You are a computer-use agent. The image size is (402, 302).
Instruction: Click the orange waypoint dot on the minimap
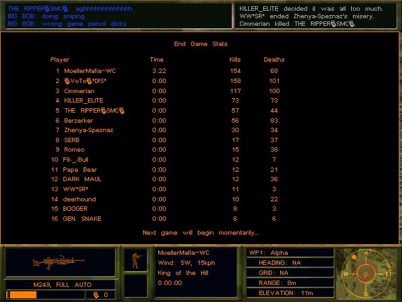coord(354,257)
